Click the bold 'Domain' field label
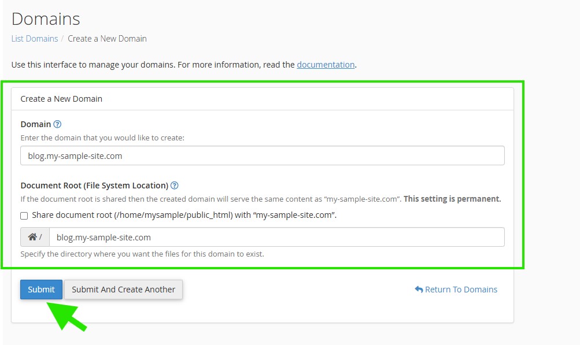The width and height of the screenshot is (580, 345). (36, 124)
